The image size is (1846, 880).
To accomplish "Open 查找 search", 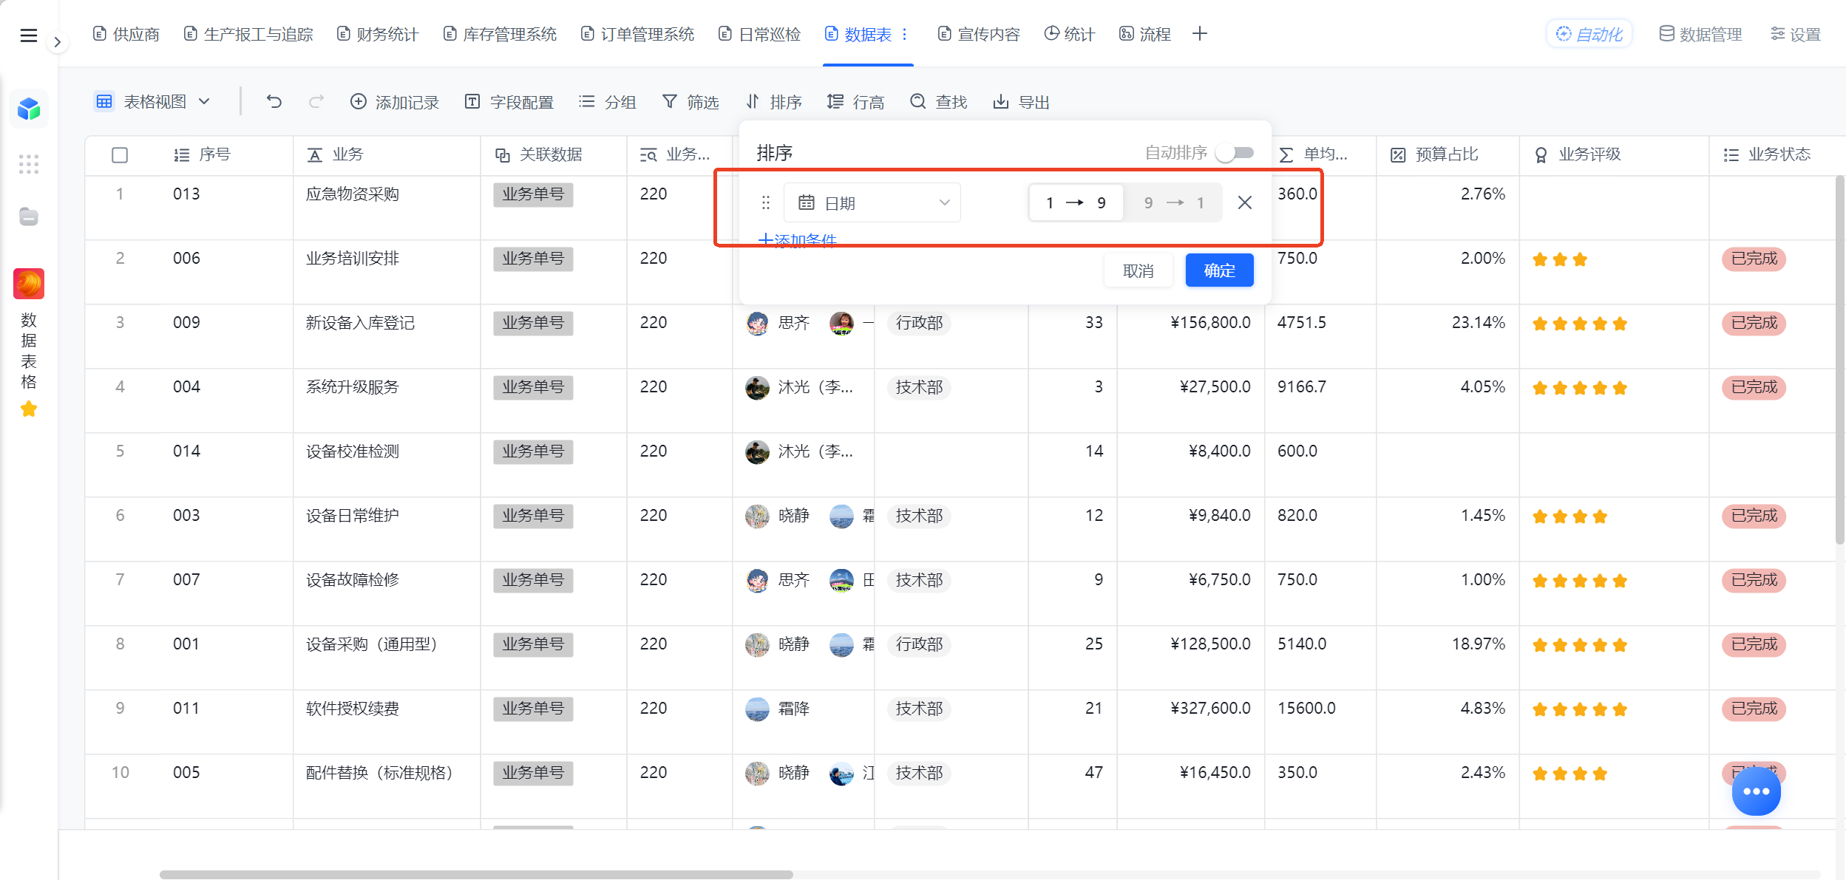I will coord(939,102).
